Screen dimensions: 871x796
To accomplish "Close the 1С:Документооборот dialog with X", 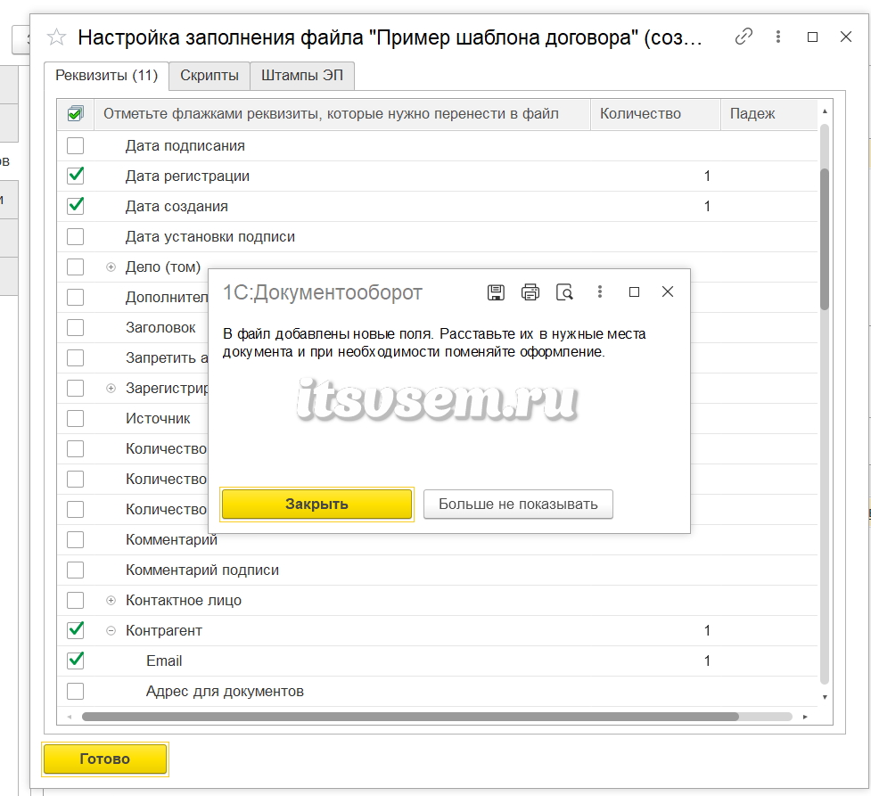I will click(x=668, y=292).
